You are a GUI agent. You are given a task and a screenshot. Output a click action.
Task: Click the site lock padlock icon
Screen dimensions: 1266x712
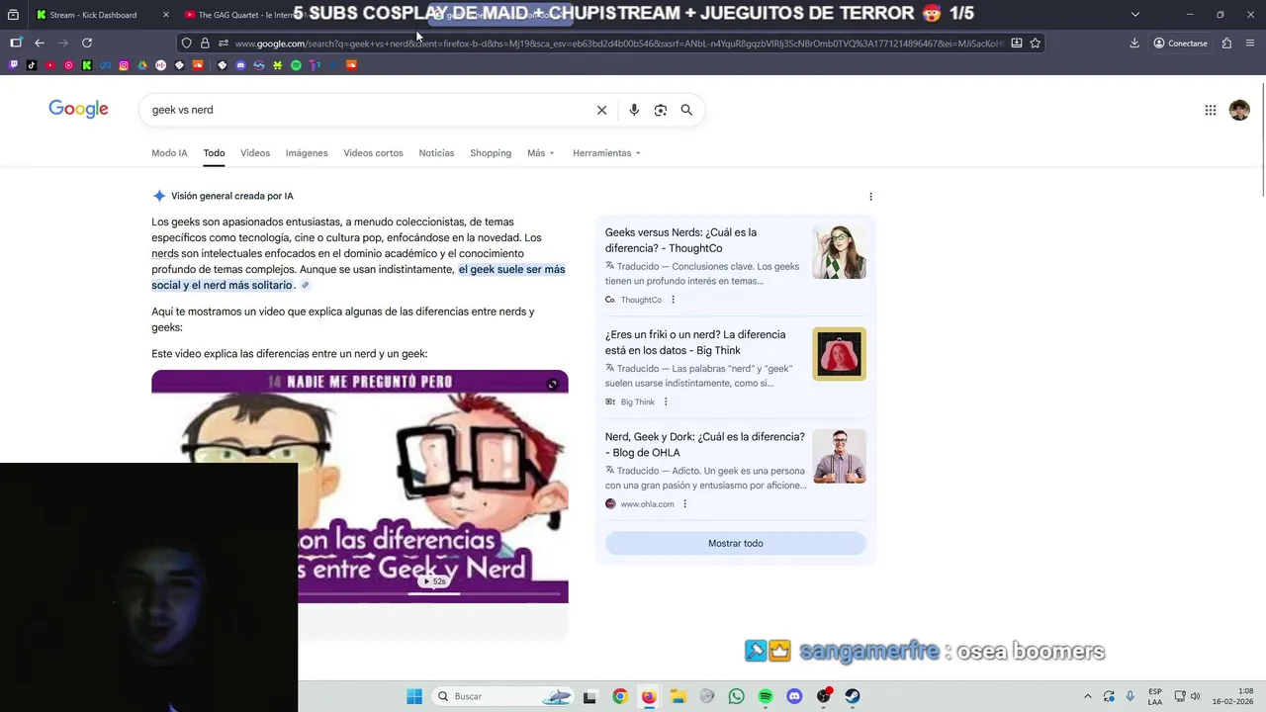[205, 43]
